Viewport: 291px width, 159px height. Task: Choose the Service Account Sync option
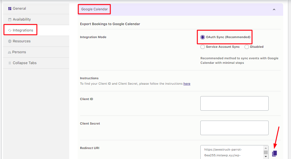203,47
